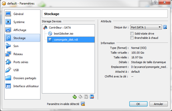Select comongate_disk.vdi in storage tree
The width and height of the screenshot is (172, 111).
[x=71, y=40]
